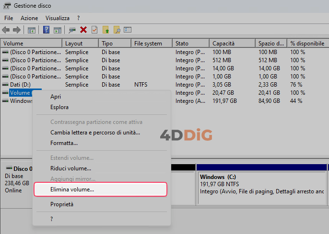Click the 76 % available cell
The width and height of the screenshot is (329, 234).
point(296,85)
